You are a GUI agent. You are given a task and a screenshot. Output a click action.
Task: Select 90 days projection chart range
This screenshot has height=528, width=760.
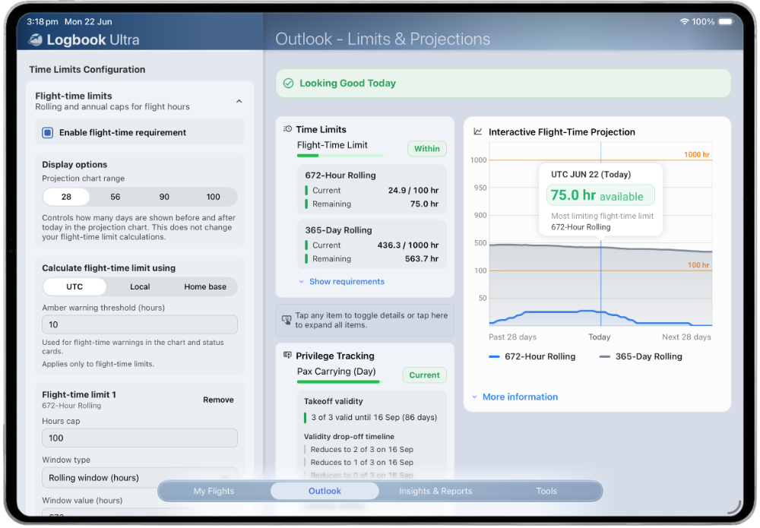pyautogui.click(x=164, y=197)
